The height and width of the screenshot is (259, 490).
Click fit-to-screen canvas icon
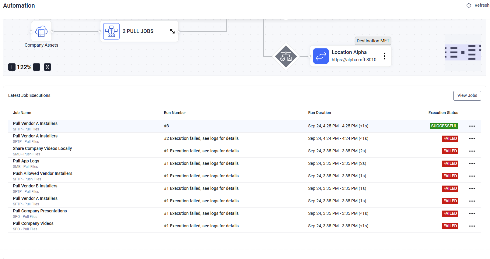point(47,67)
